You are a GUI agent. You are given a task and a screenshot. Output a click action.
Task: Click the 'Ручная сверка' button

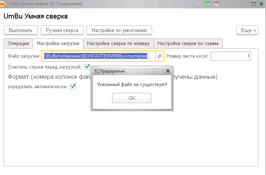62,30
